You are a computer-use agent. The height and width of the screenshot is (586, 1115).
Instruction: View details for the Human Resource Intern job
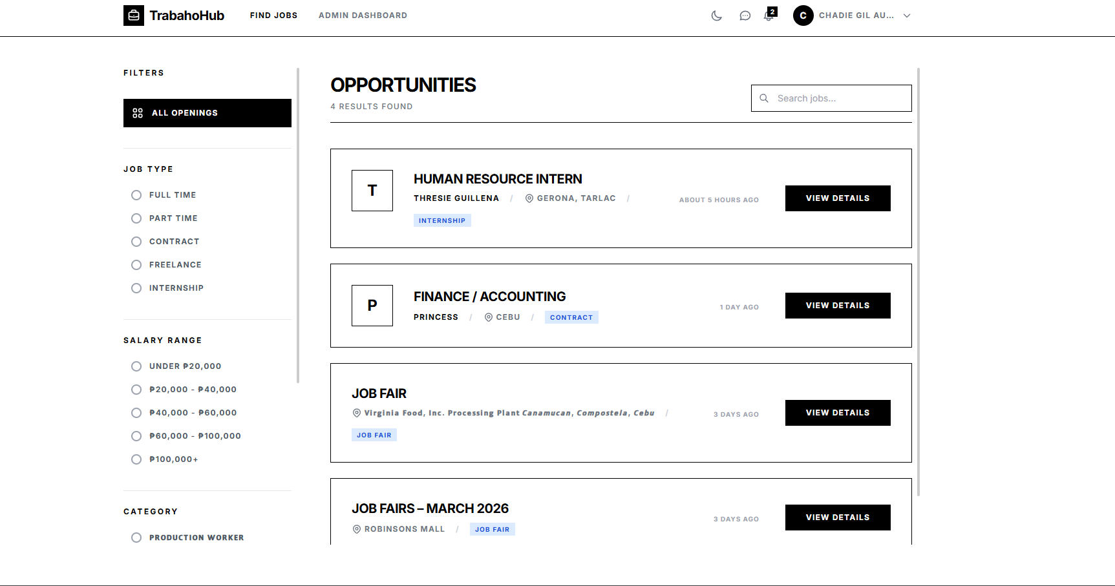click(x=838, y=198)
